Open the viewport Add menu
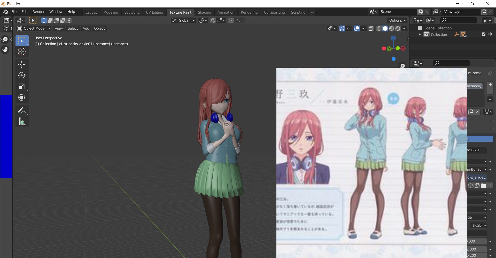The height and width of the screenshot is (258, 496). click(86, 29)
